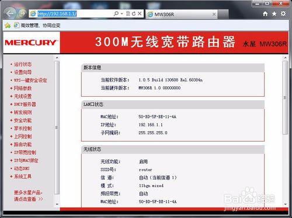
Task: Click the Home icon in browser toolbar
Action: point(265,14)
